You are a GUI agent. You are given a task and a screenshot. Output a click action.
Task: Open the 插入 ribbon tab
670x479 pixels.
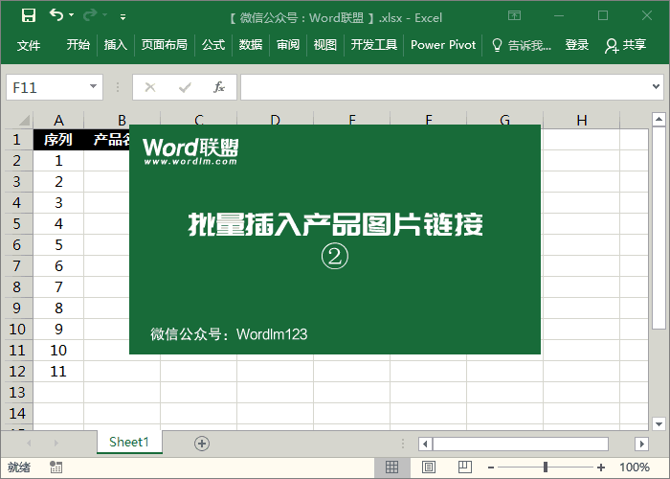115,45
